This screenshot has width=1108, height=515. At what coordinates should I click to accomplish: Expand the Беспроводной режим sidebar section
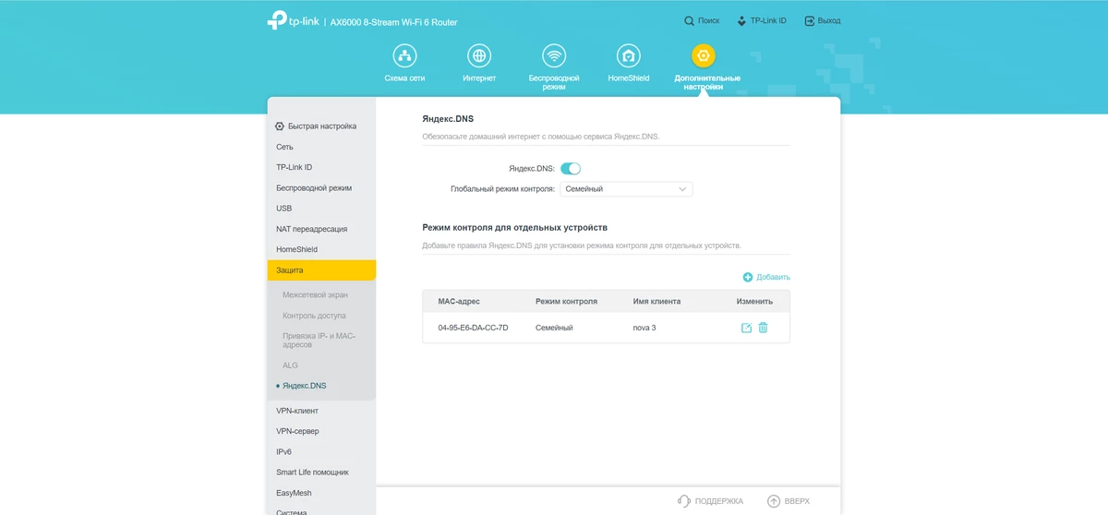pos(314,188)
